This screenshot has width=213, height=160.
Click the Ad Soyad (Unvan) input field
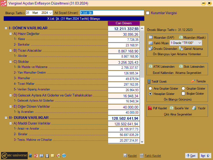point(112,13)
